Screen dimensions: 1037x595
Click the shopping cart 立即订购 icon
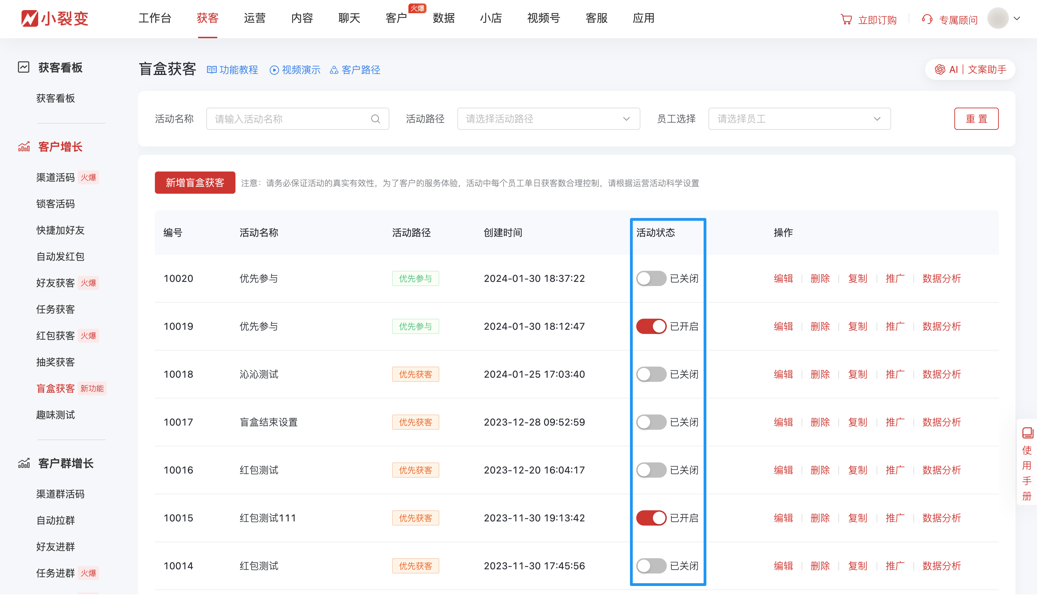tap(846, 19)
